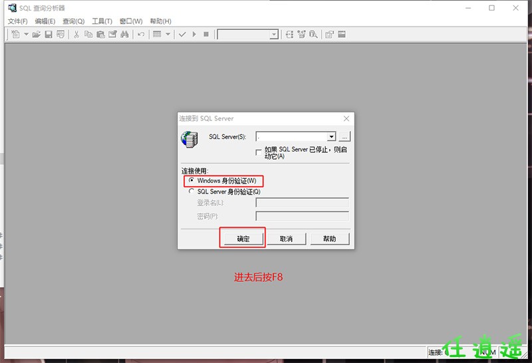Select Windows 身份验证(W) radio button
532x363 pixels.
click(x=192, y=180)
